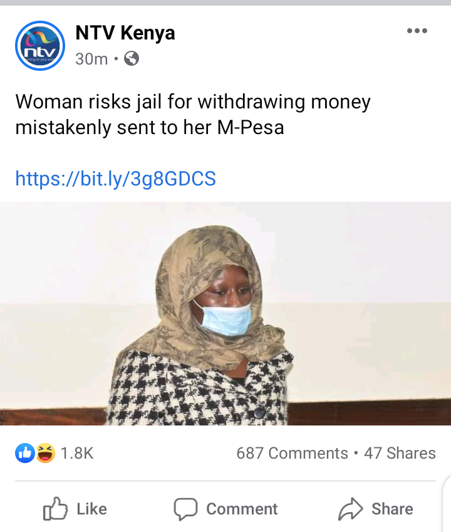Tap the NTV Kenya profile logo
The width and height of the screenshot is (451, 532).
pyautogui.click(x=40, y=46)
